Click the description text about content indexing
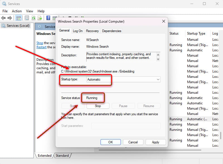223x164 pixels. 119,56
